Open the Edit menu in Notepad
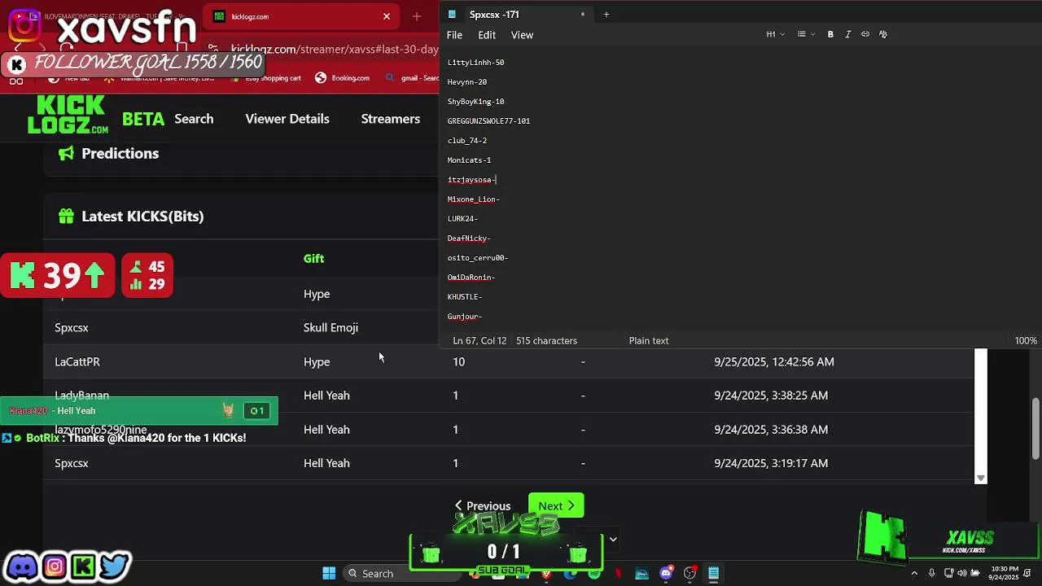The image size is (1042, 586). (487, 35)
